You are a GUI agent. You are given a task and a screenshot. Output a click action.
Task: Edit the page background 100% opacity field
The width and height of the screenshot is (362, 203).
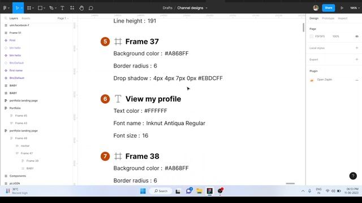click(x=335, y=36)
